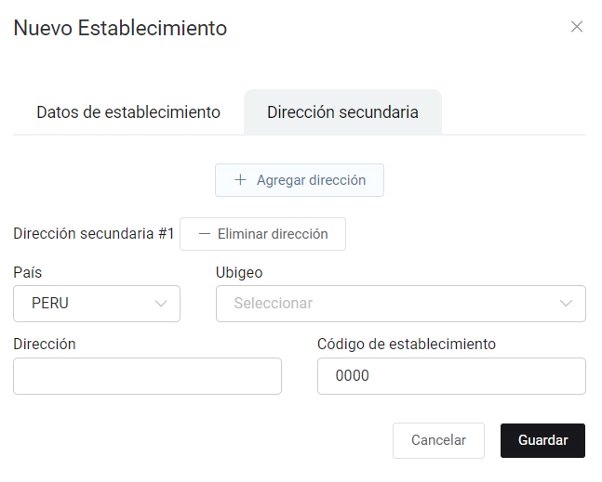The image size is (602, 482).
Task: Click the País field label
Action: click(28, 272)
